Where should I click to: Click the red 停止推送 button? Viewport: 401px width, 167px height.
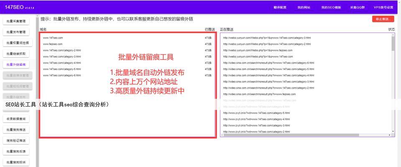[383, 19]
